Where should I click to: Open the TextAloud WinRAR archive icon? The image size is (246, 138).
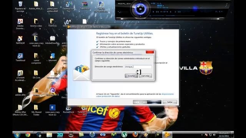(85, 6)
